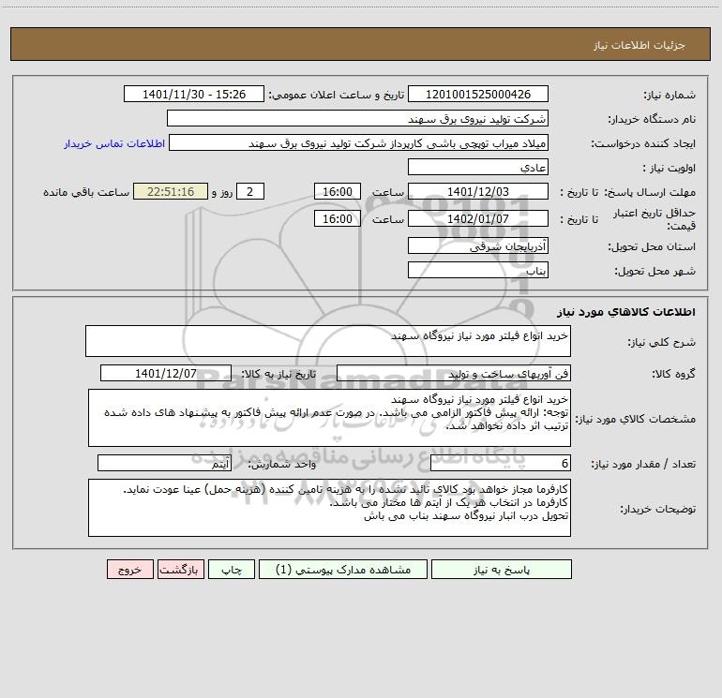Open مشاهده مدارک پیوستی (1) attachments
The height and width of the screenshot is (698, 722).
[343, 570]
